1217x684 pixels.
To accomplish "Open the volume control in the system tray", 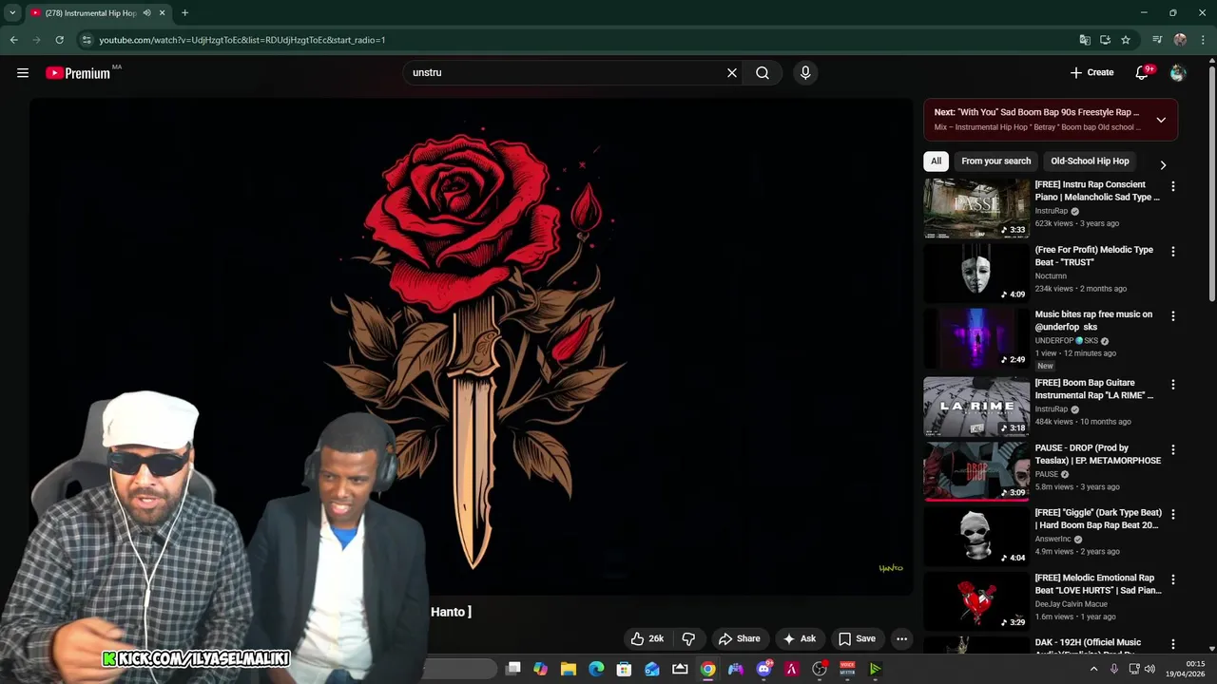I will pyautogui.click(x=1149, y=669).
